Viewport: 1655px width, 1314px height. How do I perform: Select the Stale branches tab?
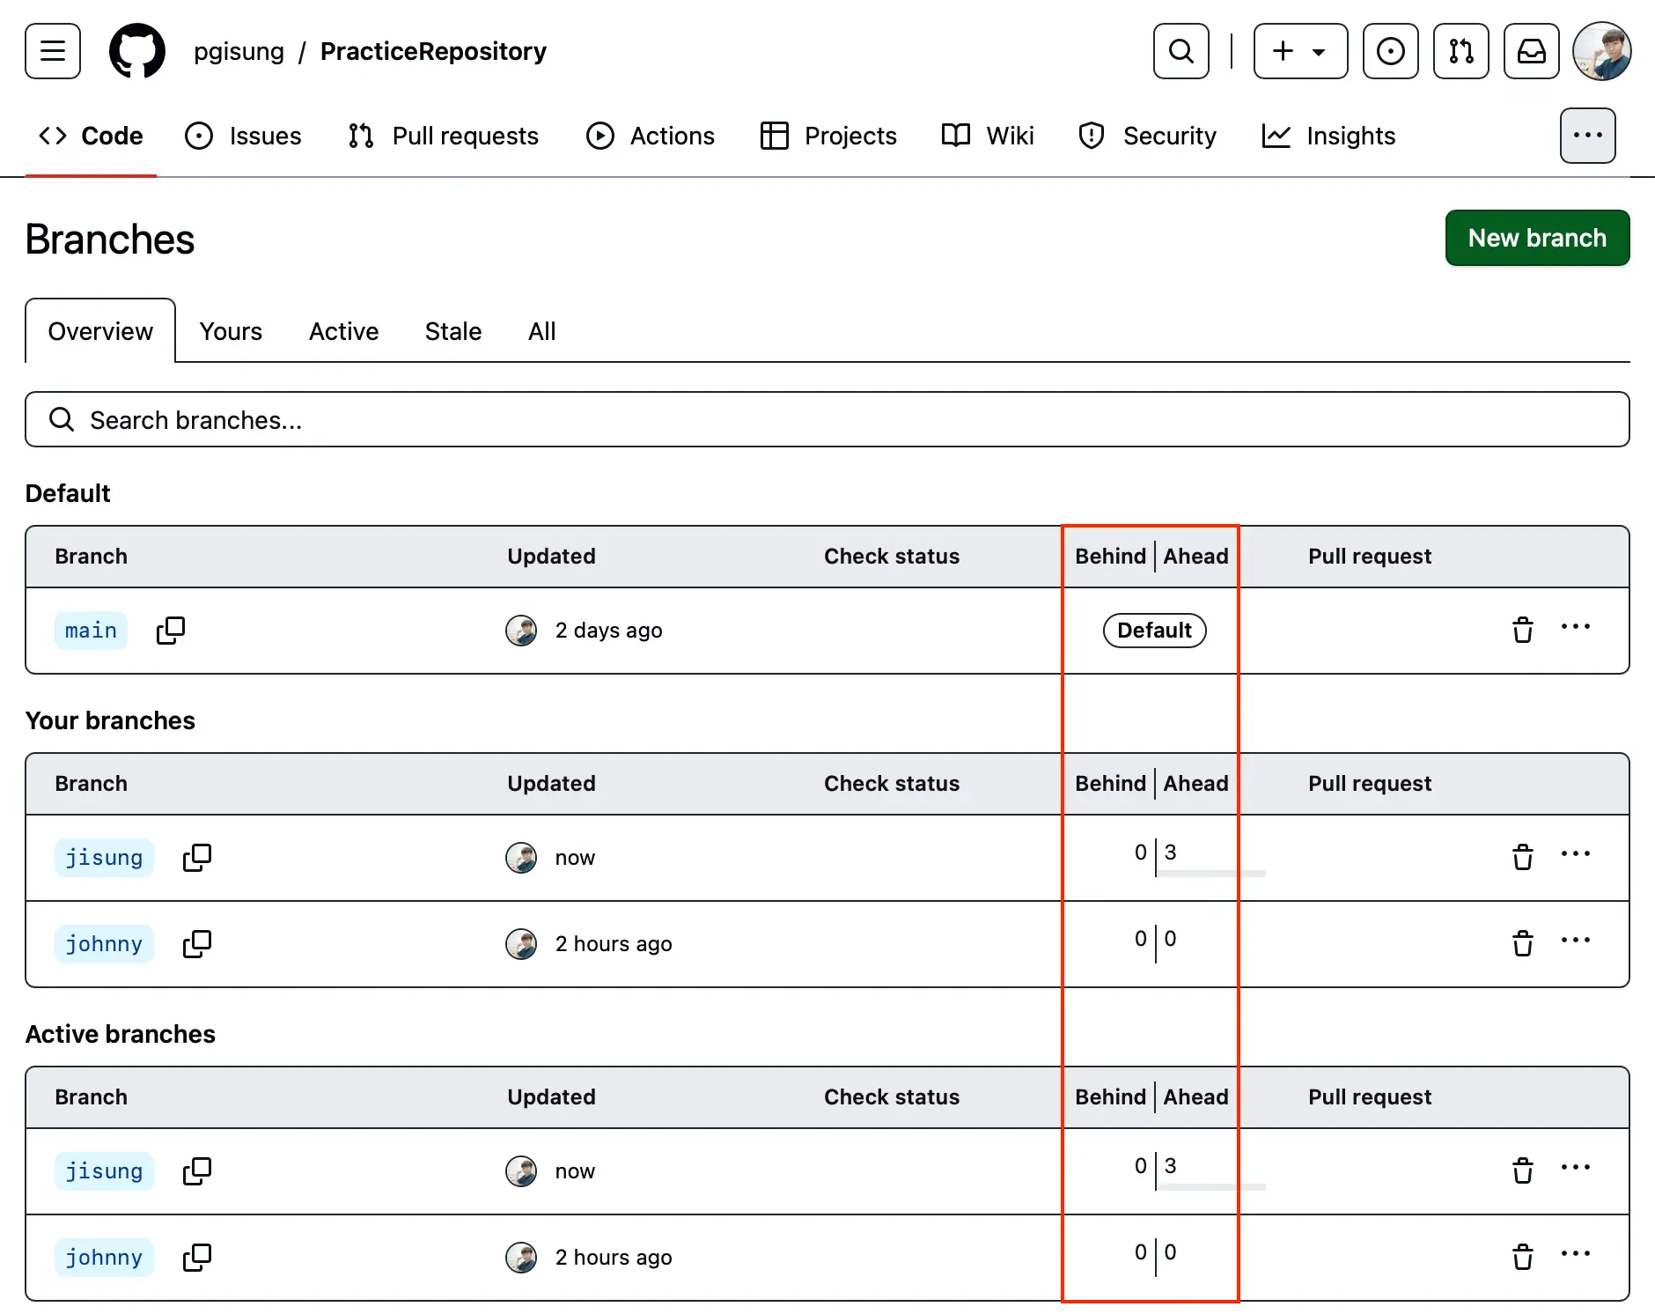tap(453, 331)
